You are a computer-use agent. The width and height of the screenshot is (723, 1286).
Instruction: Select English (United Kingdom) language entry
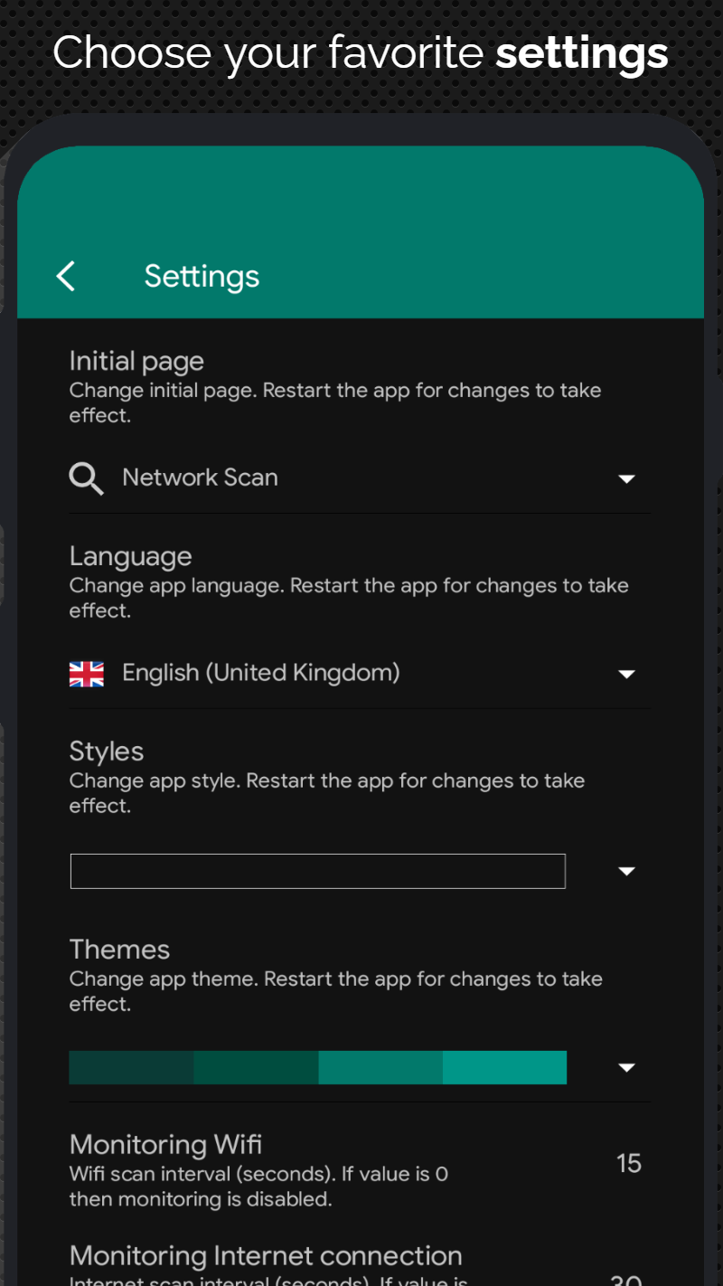tap(260, 674)
